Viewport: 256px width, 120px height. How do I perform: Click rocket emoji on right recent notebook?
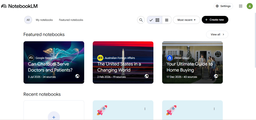pos(171,110)
